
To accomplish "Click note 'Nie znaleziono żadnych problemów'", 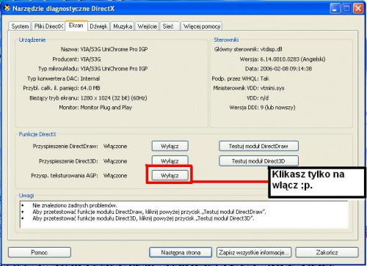I will pos(75,205).
